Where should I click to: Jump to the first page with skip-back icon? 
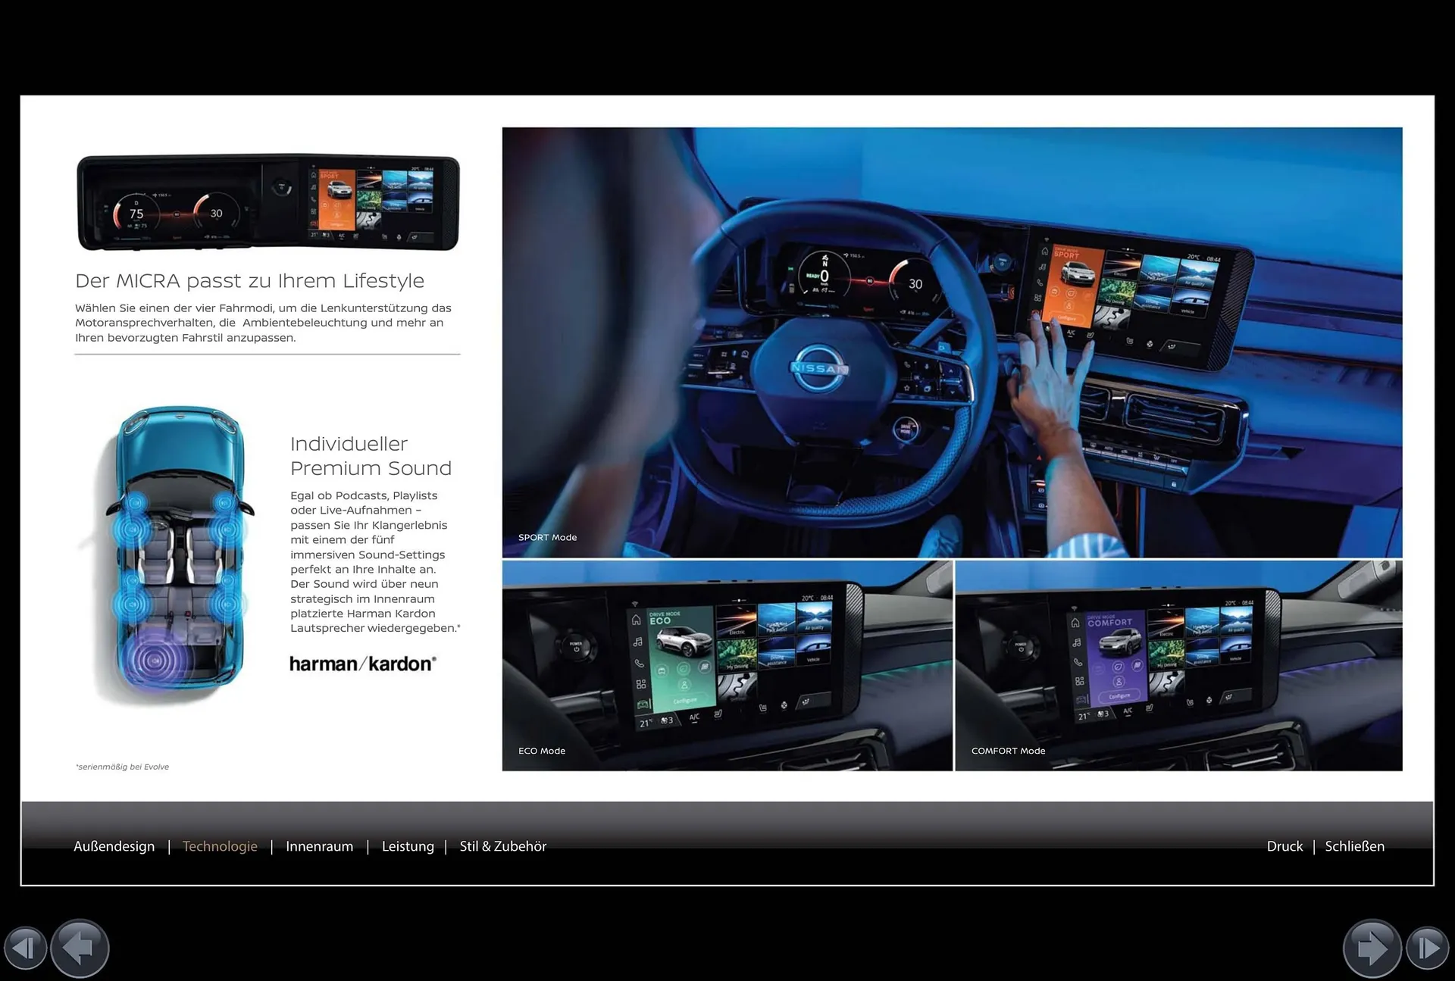[x=25, y=948]
